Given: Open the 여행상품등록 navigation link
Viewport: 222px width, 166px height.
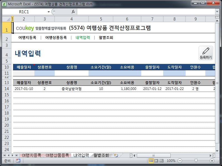Looking at the screenshot, I should tap(56, 38).
